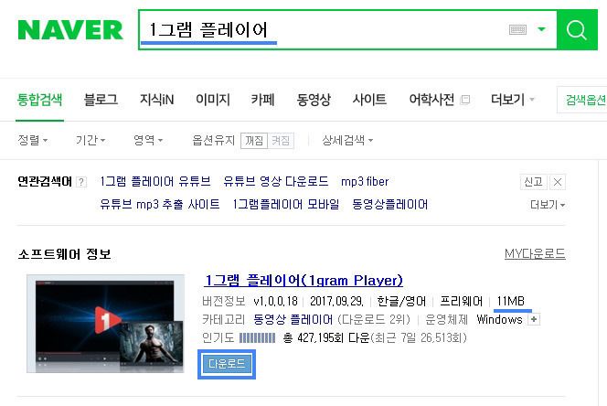Click the 다운로드 button
This screenshot has height=406, width=607.
[227, 364]
